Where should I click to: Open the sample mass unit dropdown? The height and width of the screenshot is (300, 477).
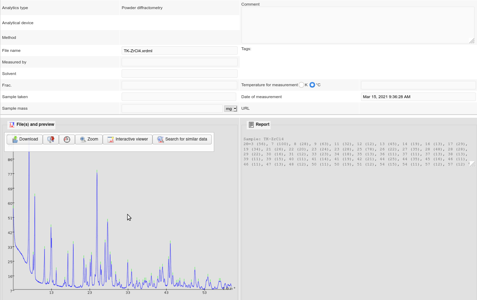click(x=231, y=109)
